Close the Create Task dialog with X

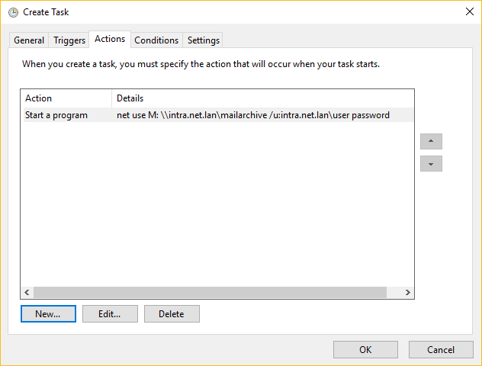pyautogui.click(x=469, y=11)
